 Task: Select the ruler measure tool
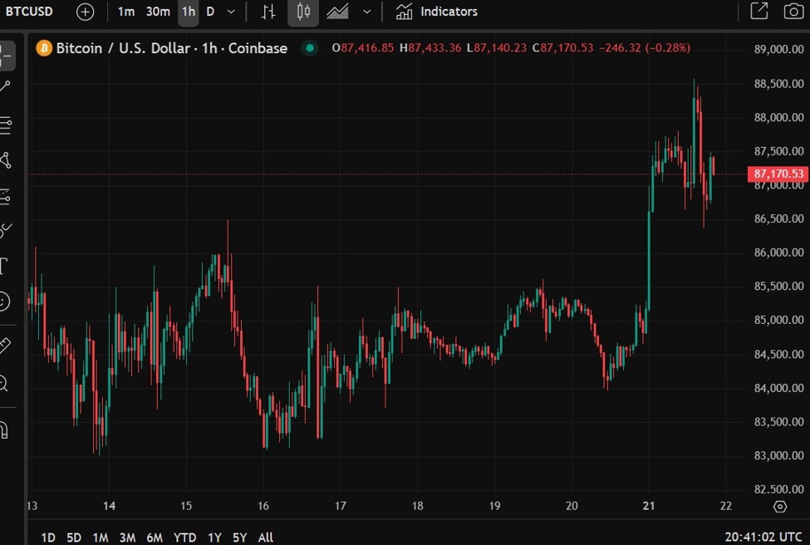(x=5, y=345)
